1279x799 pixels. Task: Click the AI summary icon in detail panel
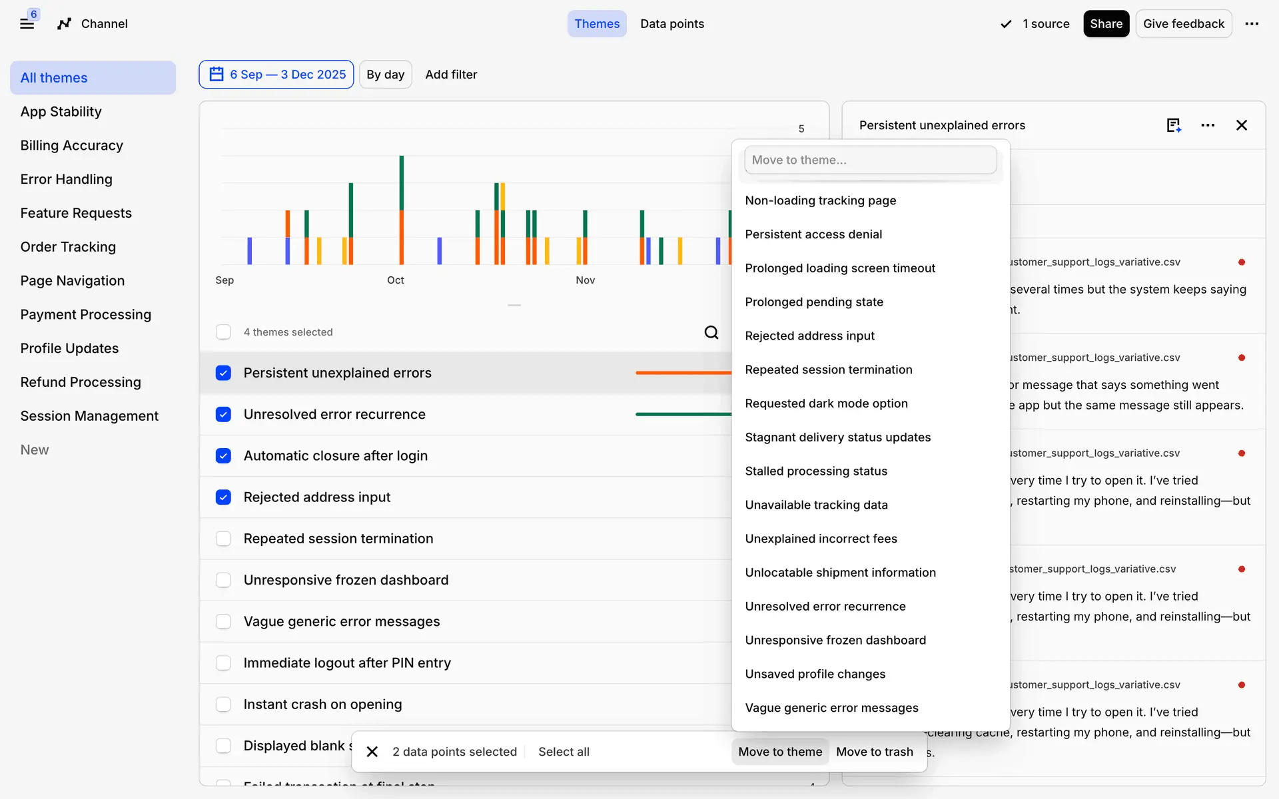click(1174, 125)
